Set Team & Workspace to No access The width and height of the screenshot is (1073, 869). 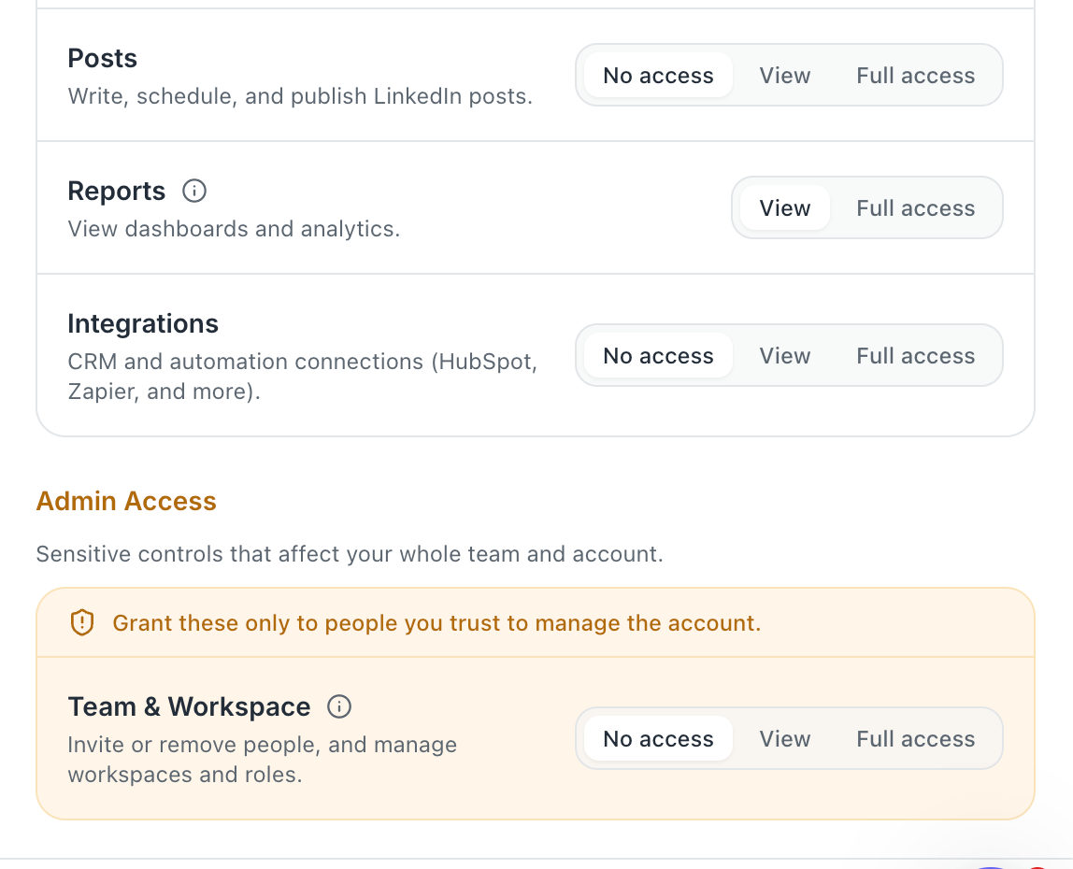658,739
